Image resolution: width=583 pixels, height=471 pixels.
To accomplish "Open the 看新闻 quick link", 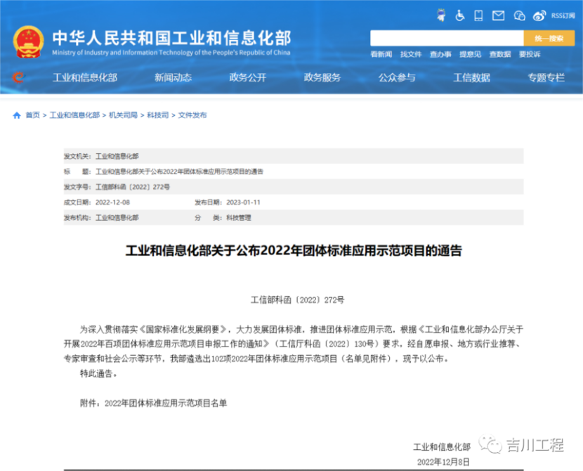I will coord(381,54).
